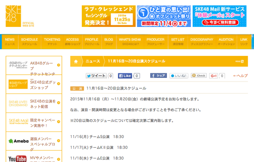Click the AKB48グループチケットセンター logo image
This screenshot has height=162, width=254.
pyautogui.click(x=18, y=65)
